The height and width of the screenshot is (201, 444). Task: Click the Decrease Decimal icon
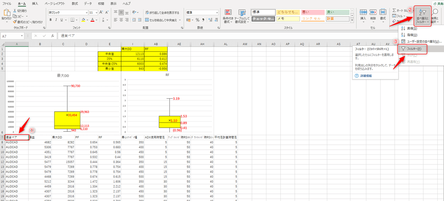(216, 20)
